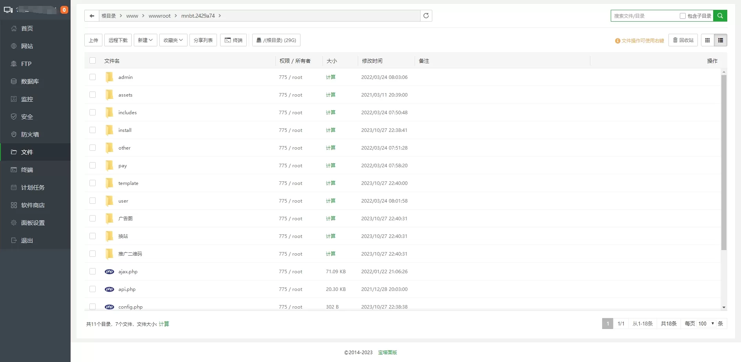
Task: Open the recycle bin (回收站)
Action: 683,40
